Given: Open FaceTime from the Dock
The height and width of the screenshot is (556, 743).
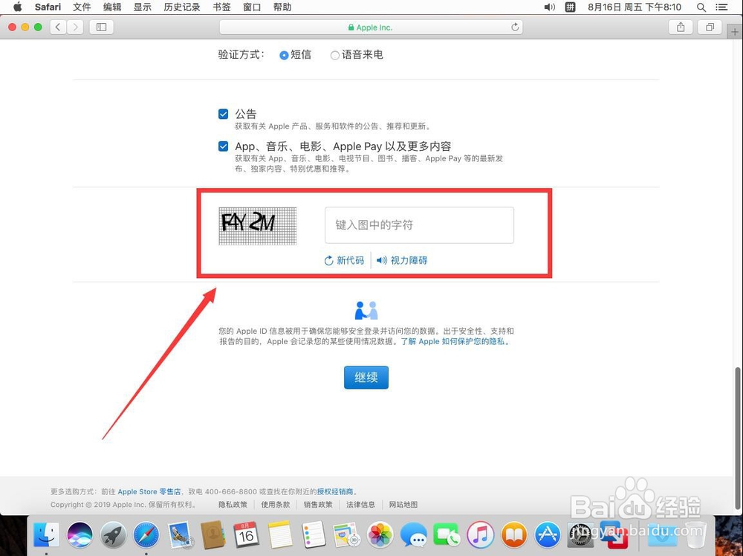Looking at the screenshot, I should click(x=447, y=535).
